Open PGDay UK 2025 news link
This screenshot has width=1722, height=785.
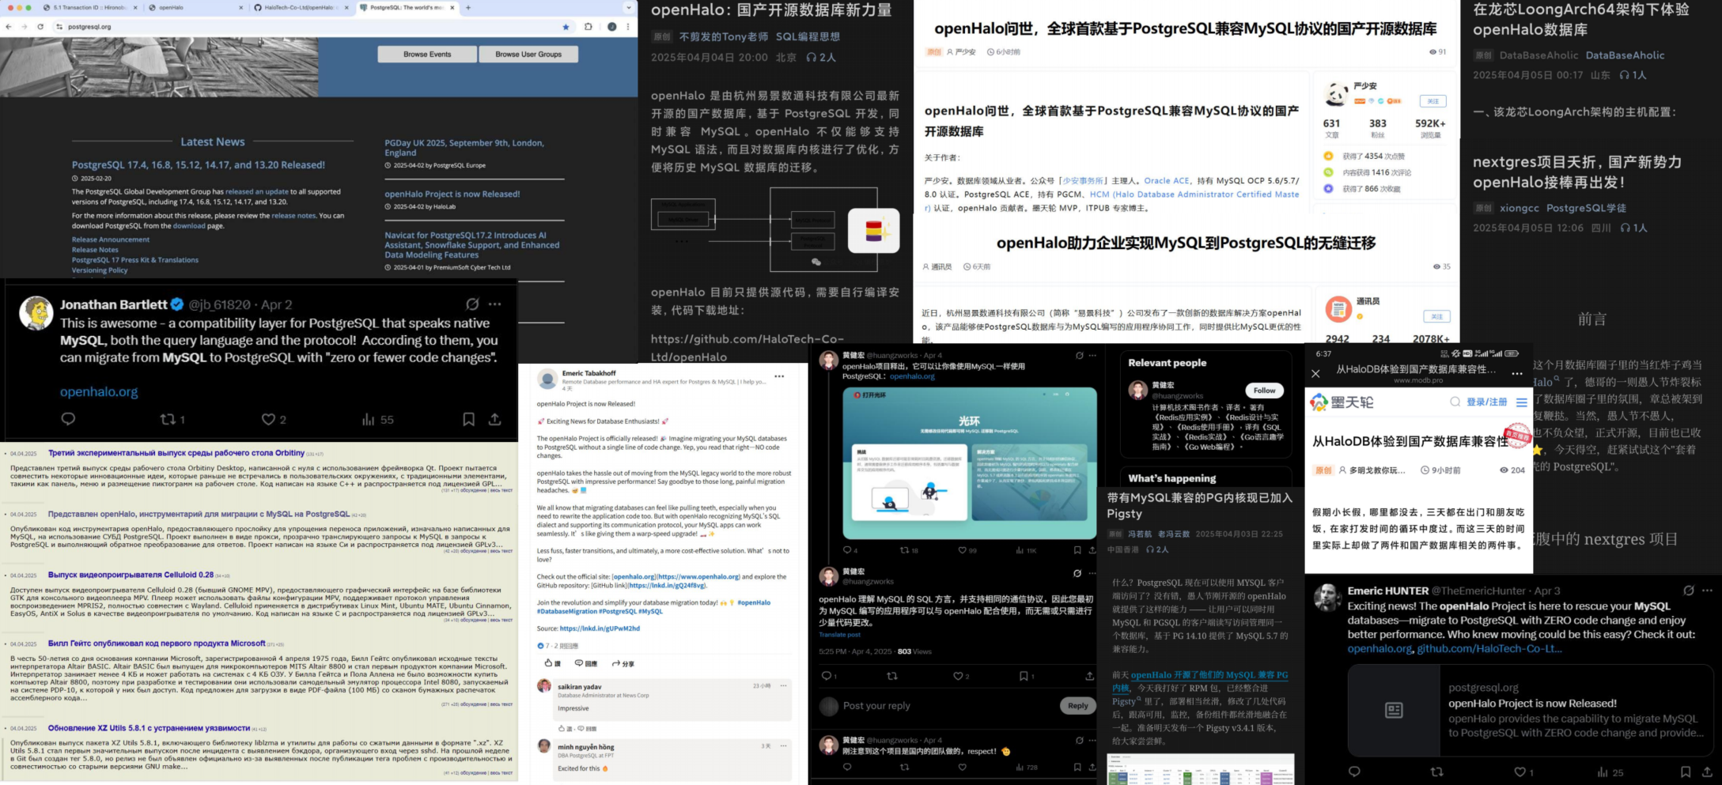coord(464,148)
